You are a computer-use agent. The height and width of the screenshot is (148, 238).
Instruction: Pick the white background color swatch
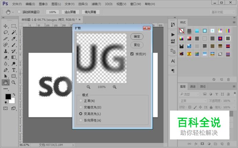tap(13, 102)
